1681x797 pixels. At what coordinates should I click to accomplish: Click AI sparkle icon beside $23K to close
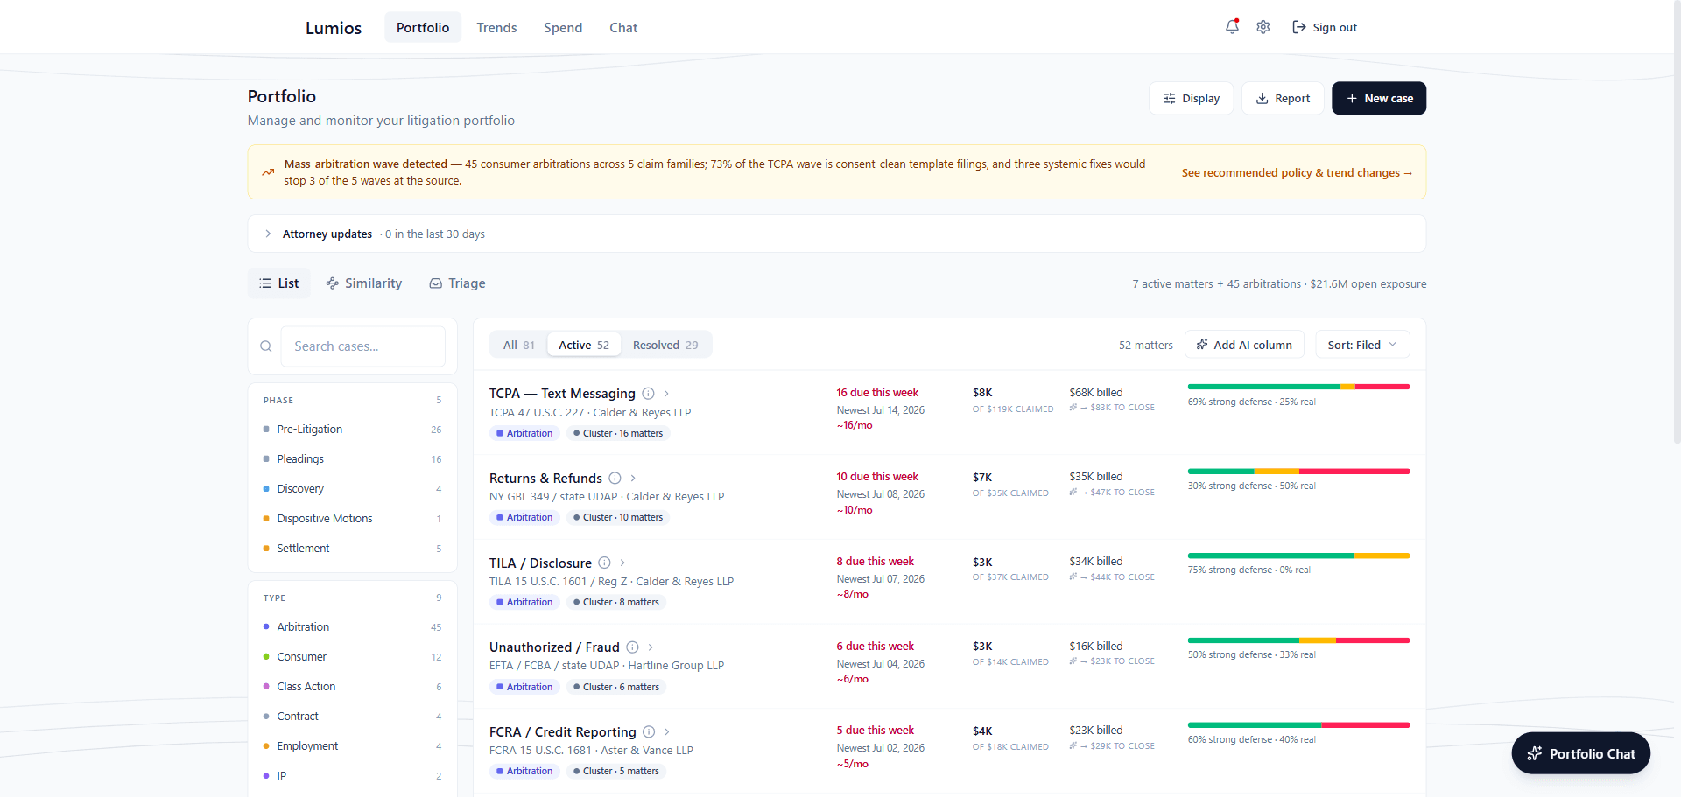pos(1073,661)
